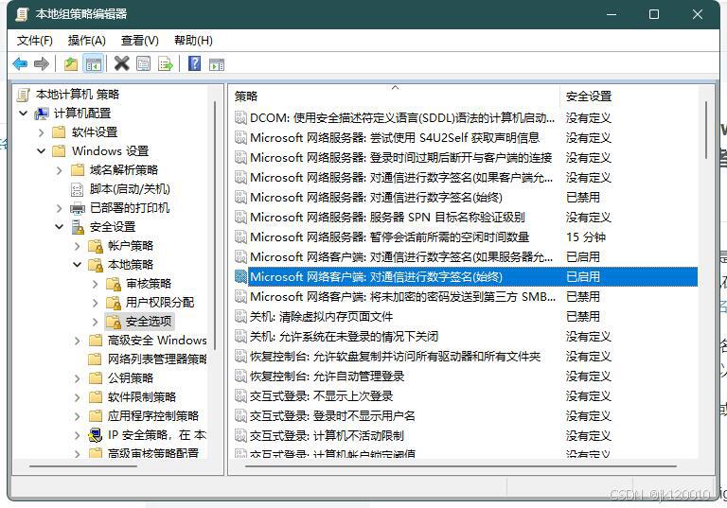The width and height of the screenshot is (727, 508).
Task: Expand the 软件限制策略 node
Action: pyautogui.click(x=77, y=397)
